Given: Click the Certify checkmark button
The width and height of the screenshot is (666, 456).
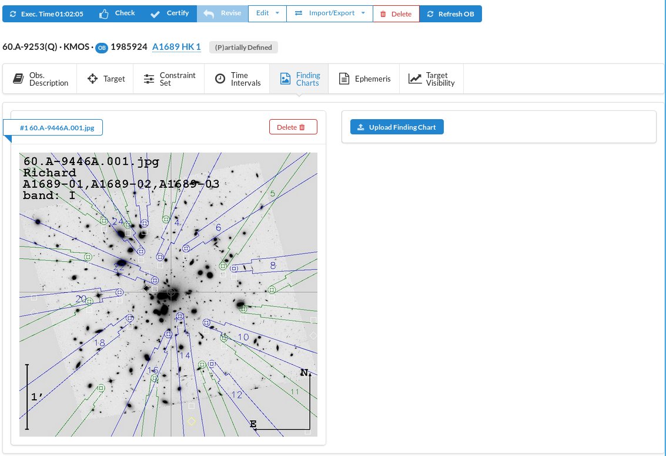Looking at the screenshot, I should tap(169, 13).
